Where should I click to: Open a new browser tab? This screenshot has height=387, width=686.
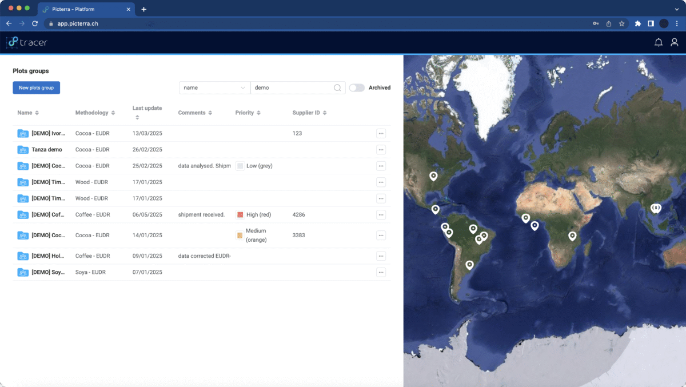click(x=143, y=9)
